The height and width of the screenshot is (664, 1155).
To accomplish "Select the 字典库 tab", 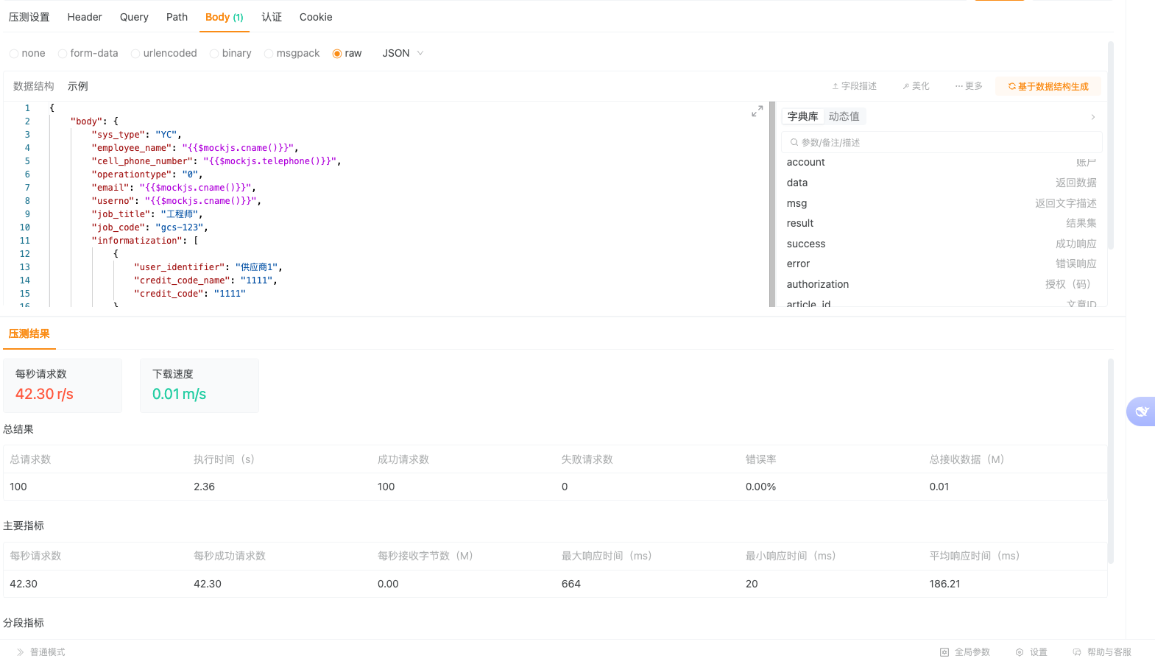I will [x=802, y=116].
